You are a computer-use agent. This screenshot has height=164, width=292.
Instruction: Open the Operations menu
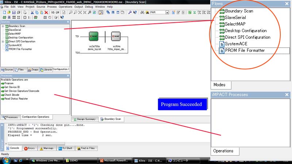coord(65,7)
